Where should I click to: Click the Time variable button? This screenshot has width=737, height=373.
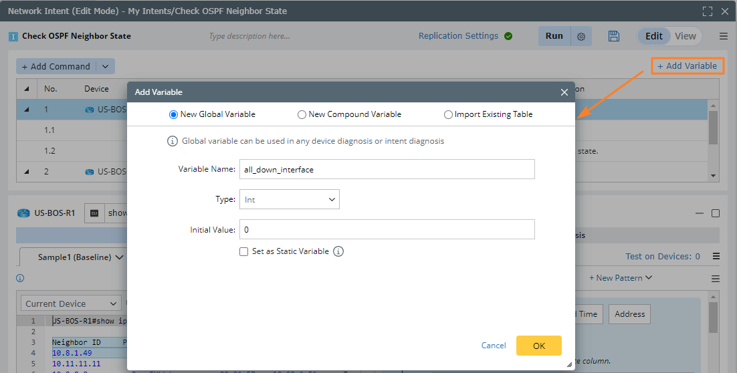point(588,314)
